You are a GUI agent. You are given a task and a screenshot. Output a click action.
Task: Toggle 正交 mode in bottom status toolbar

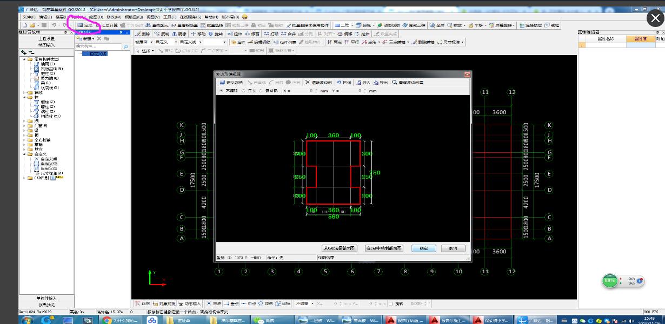[x=142, y=304]
